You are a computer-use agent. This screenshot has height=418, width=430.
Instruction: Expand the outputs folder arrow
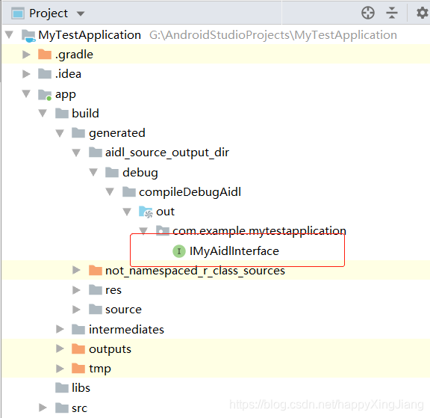[x=60, y=348]
